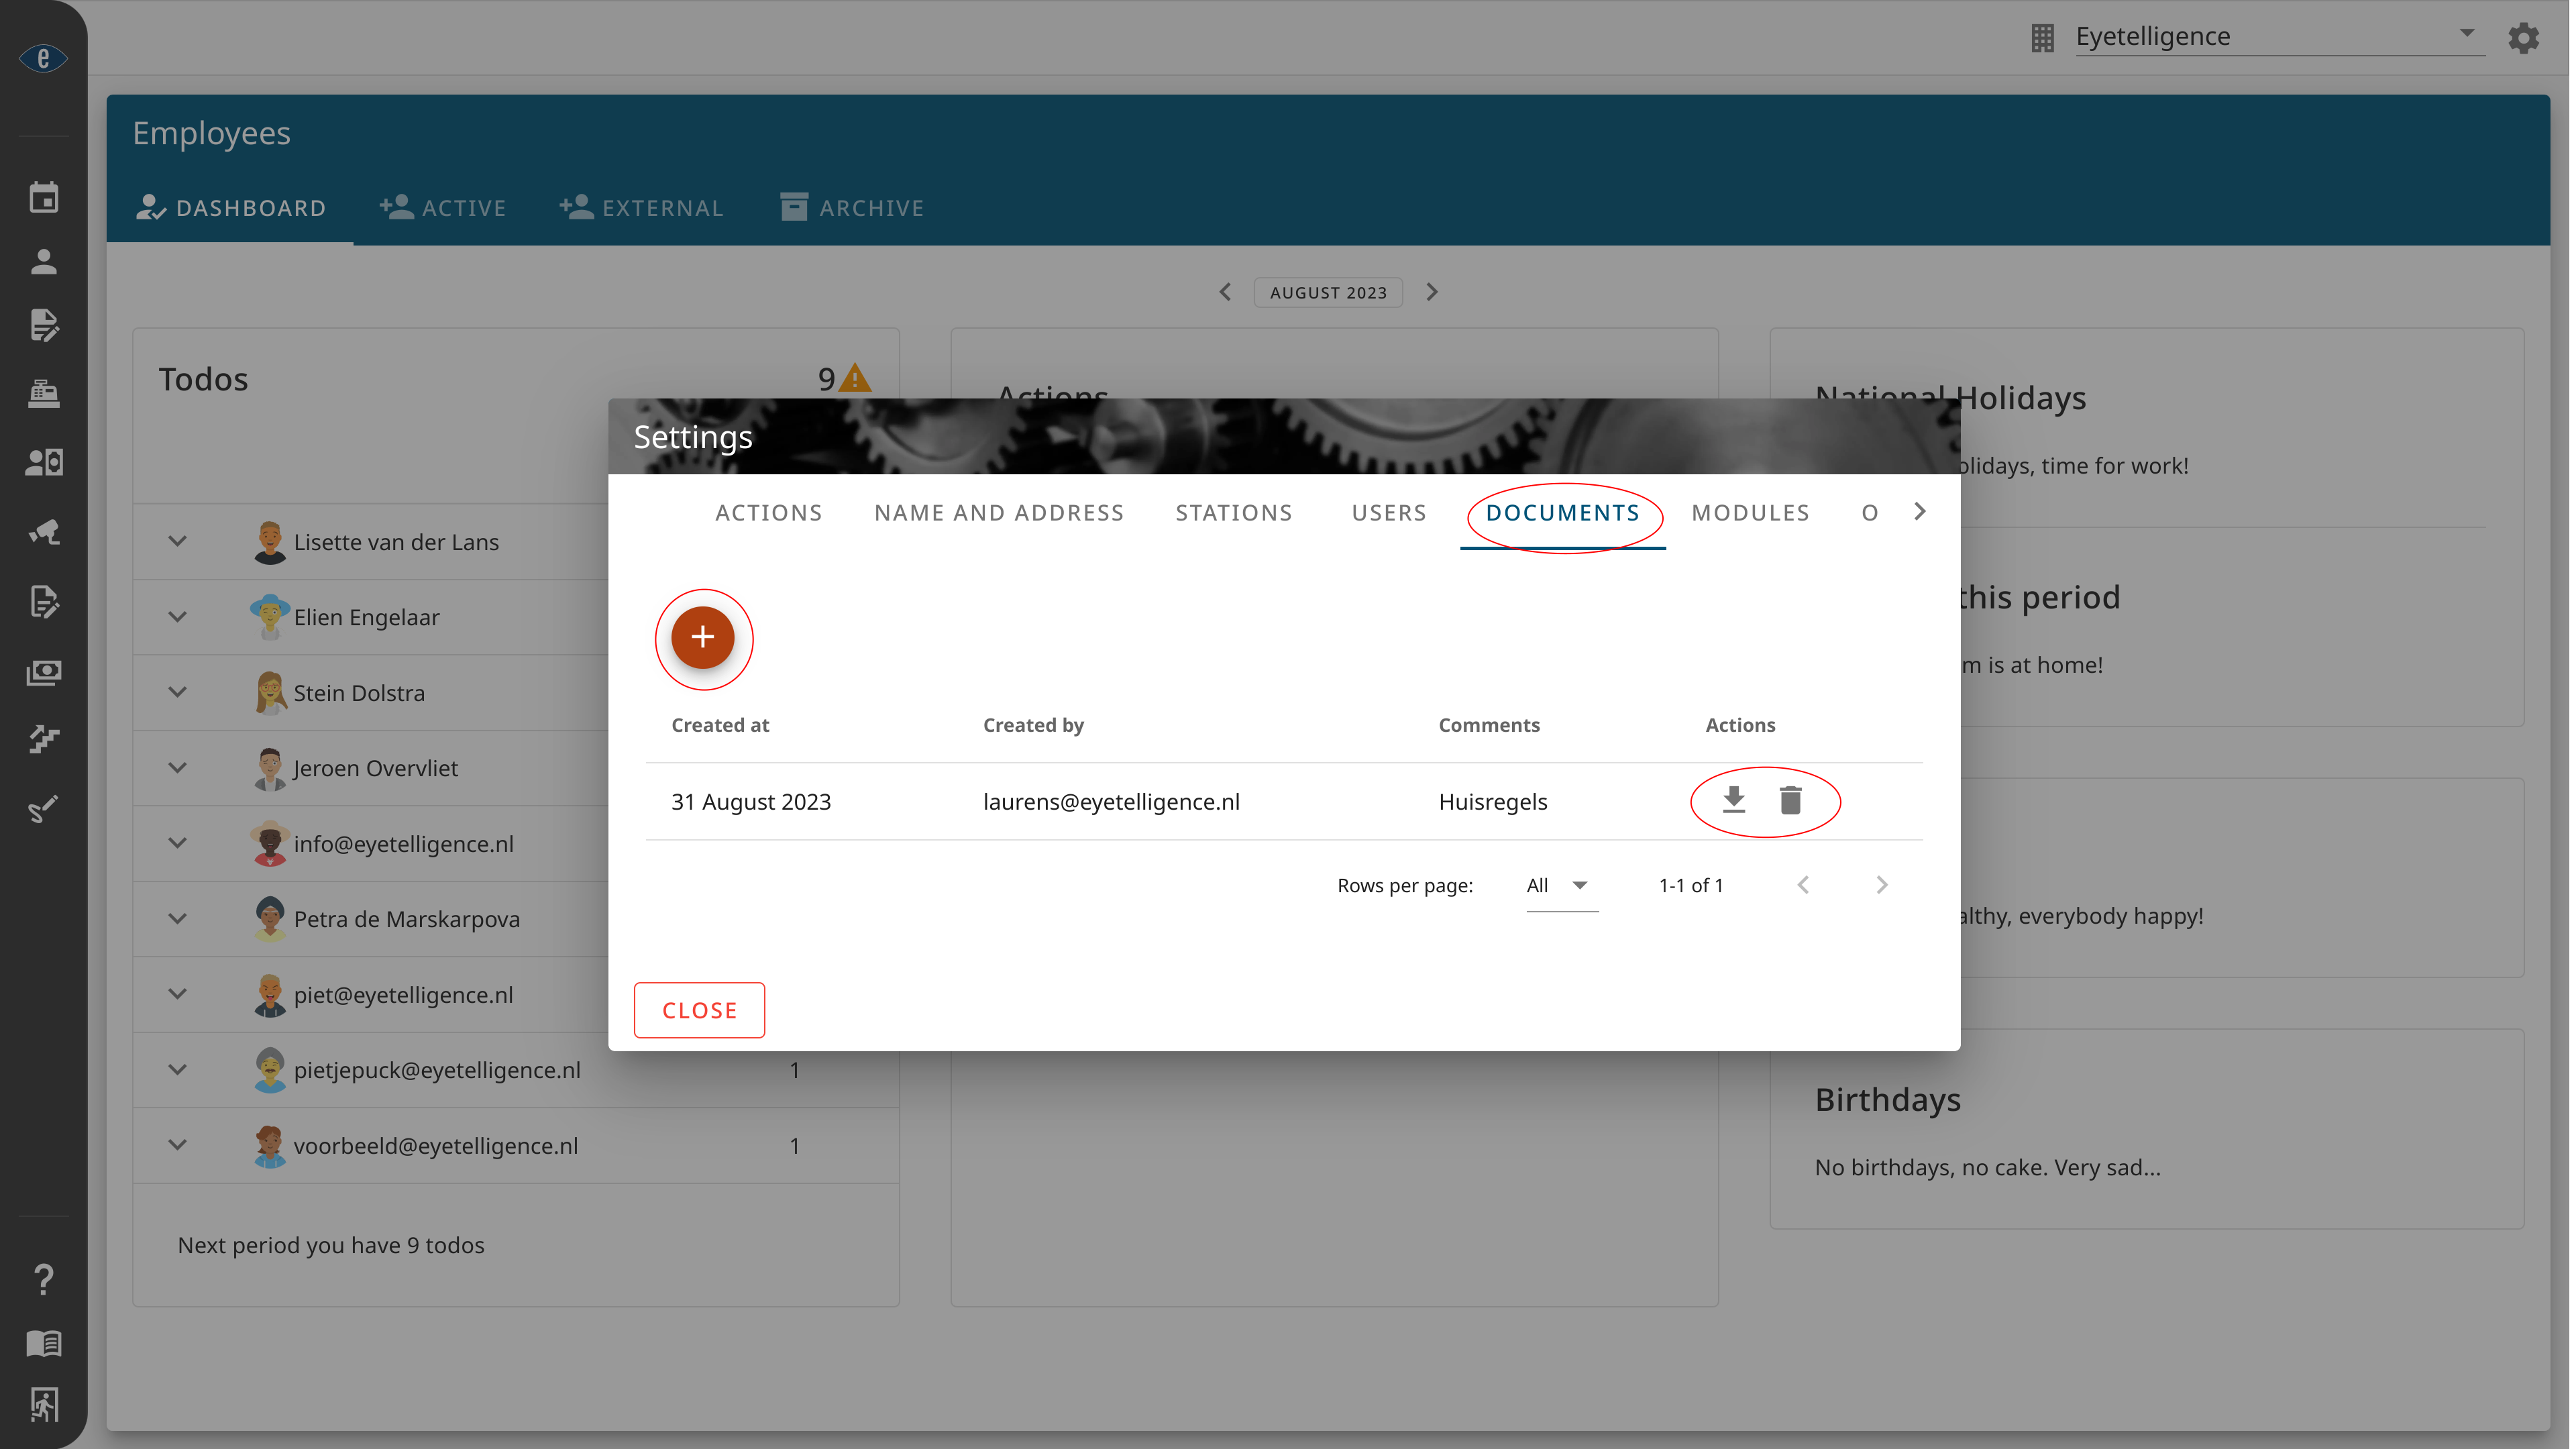Open the stairs icon in the sidebar
2576x1449 pixels.
click(43, 739)
